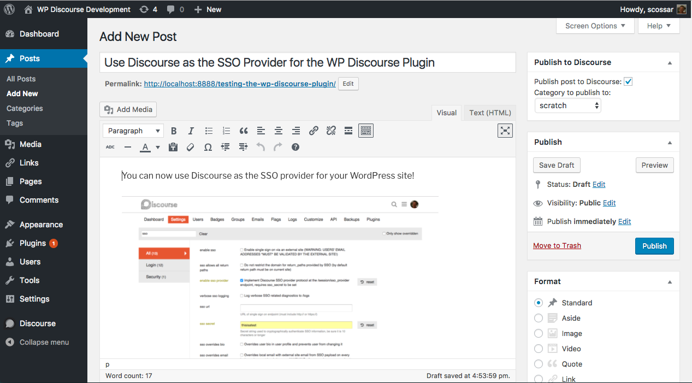Click the insert link icon
Viewport: 692px width, 383px height.
314,131
